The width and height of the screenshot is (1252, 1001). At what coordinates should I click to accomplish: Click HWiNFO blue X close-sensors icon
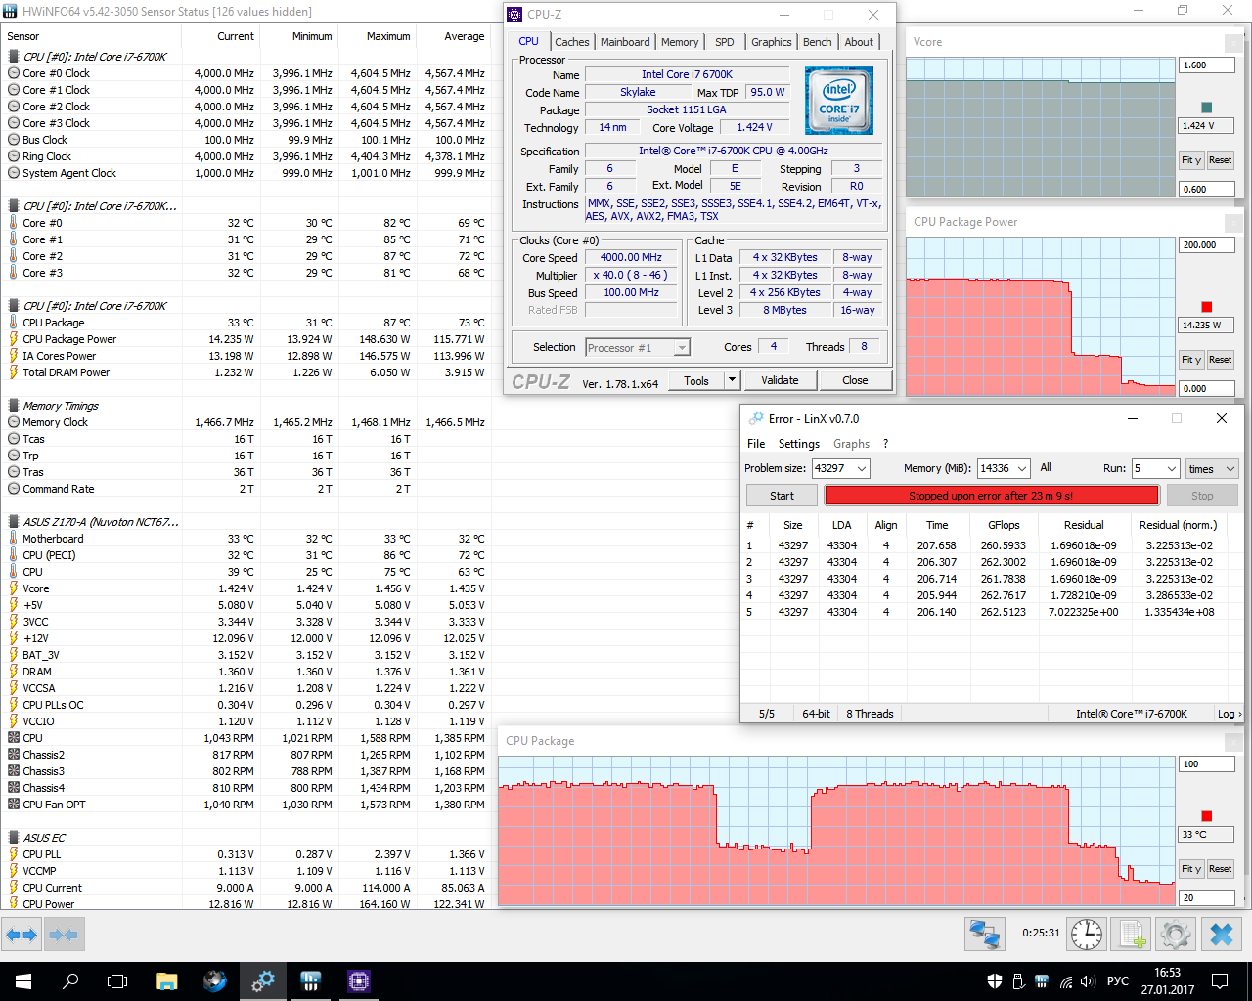tap(1222, 935)
